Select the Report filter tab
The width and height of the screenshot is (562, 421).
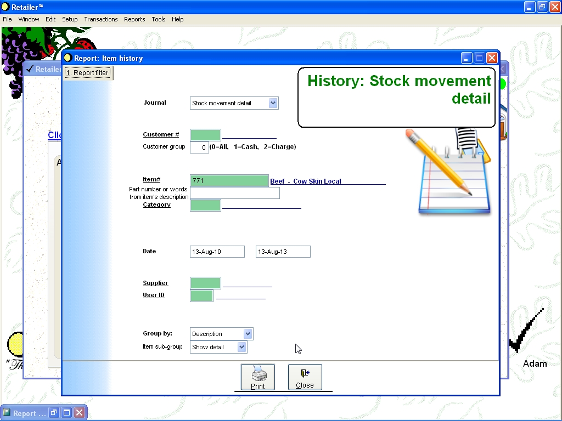(x=88, y=73)
